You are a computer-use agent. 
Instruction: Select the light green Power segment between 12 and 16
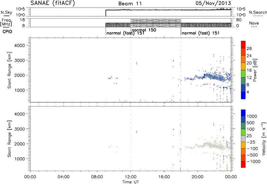tap(243, 74)
